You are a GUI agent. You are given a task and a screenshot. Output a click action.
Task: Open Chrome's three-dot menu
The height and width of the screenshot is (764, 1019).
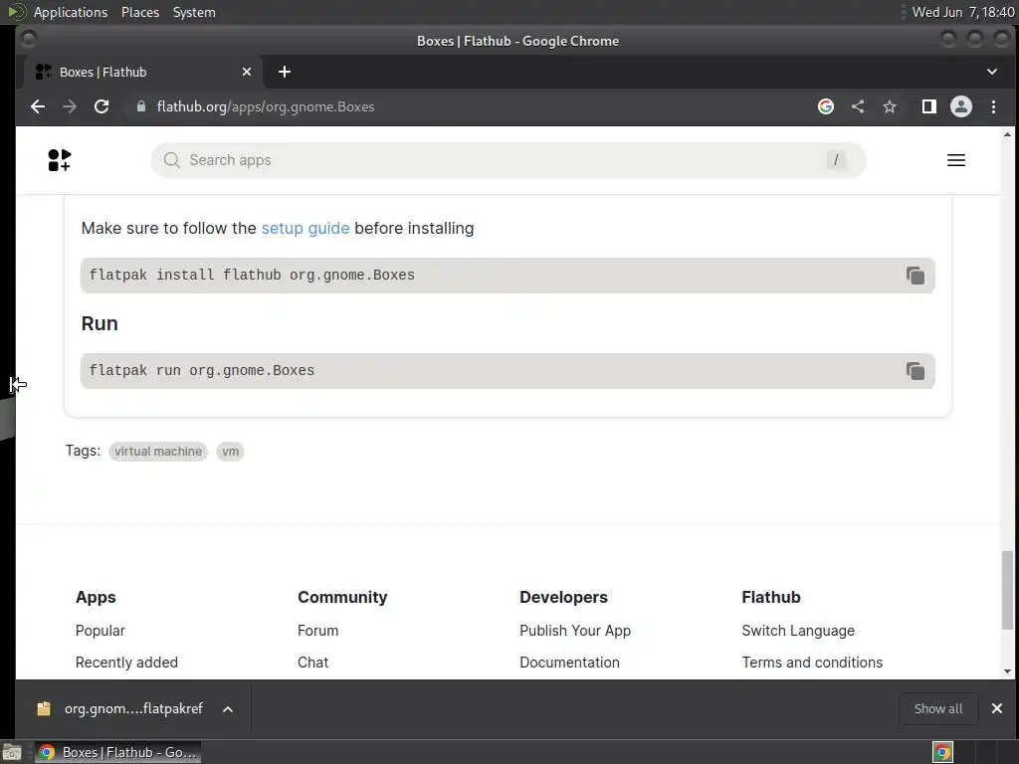click(993, 106)
